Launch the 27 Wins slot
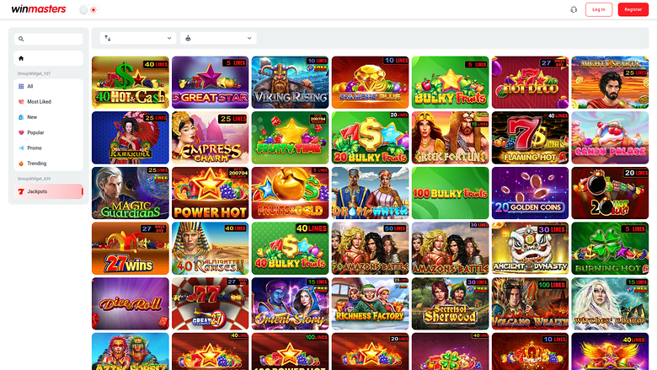 [x=131, y=249]
